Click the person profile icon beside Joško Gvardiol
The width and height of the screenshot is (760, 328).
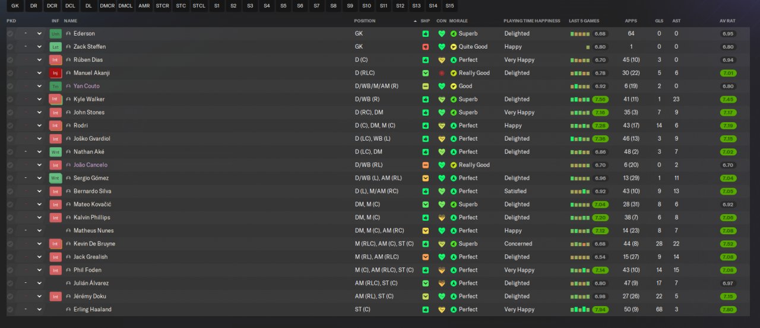(68, 139)
